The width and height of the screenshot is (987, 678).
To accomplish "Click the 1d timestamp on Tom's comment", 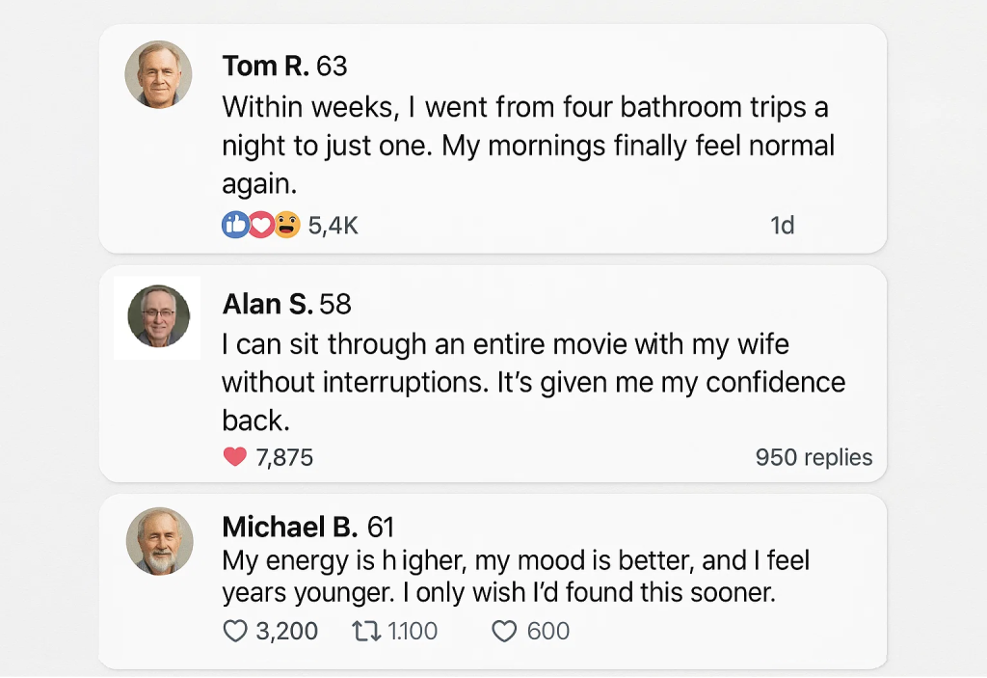I will tap(782, 226).
